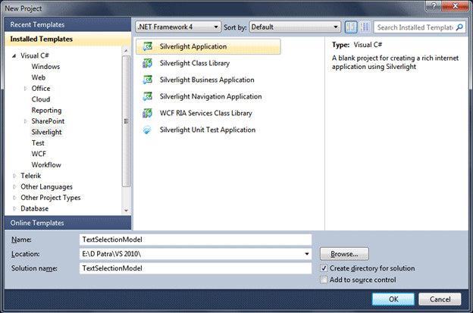Select the Cloud category
This screenshot has width=473, height=313.
(41, 99)
